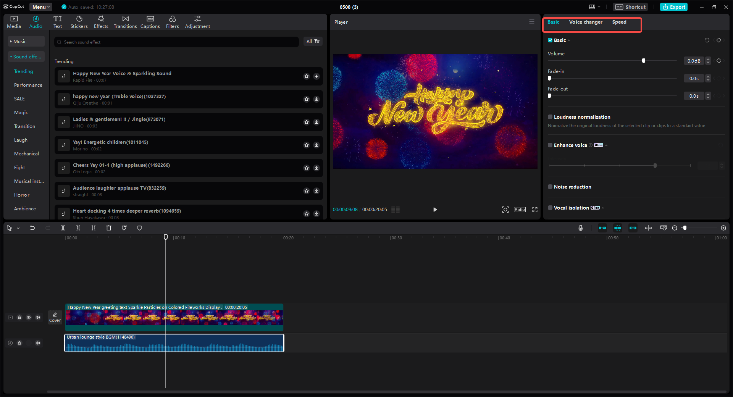The height and width of the screenshot is (397, 733).
Task: Lock the Urban lounge style BGM track
Action: pyautogui.click(x=19, y=343)
